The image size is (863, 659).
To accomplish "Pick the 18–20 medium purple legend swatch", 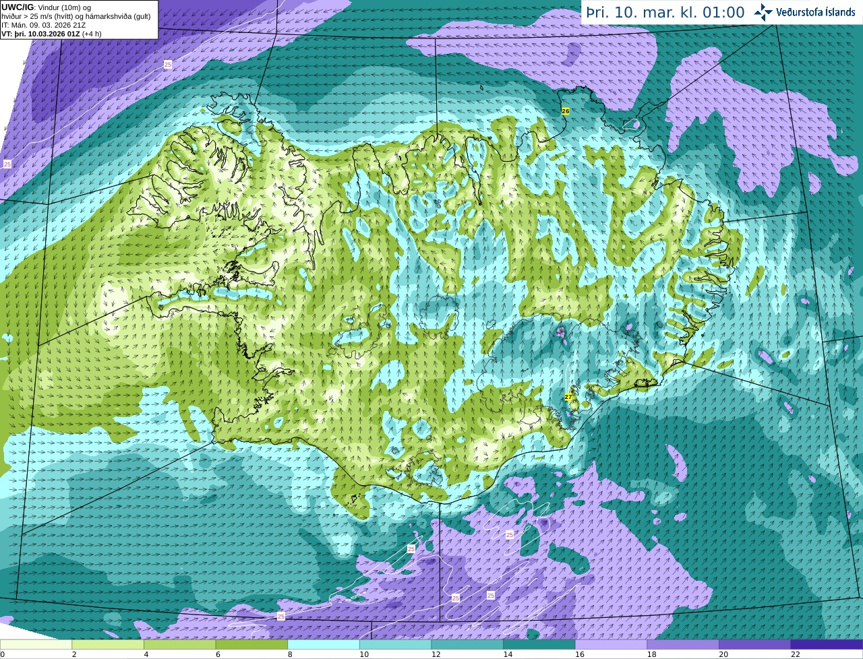I will point(683,644).
